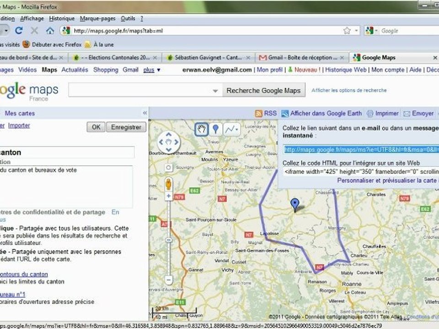Click the my-location circle button on map
439x329 pixels.
(x=168, y=168)
